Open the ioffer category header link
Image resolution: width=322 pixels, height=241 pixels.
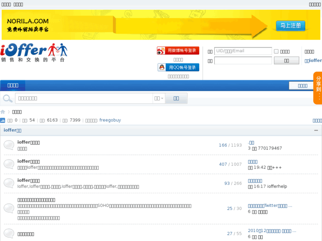tap(12, 130)
